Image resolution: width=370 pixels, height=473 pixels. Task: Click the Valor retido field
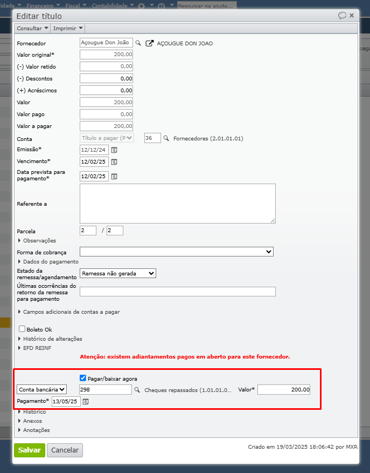tap(106, 66)
